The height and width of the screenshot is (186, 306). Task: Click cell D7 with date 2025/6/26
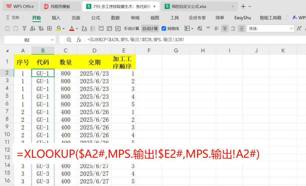pyautogui.click(x=94, y=112)
